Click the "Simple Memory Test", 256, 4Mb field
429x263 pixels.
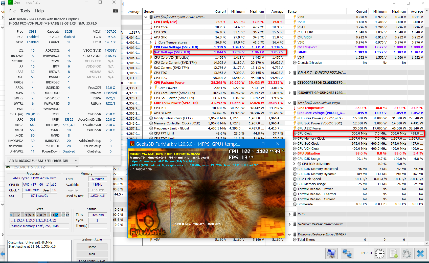[39, 226]
